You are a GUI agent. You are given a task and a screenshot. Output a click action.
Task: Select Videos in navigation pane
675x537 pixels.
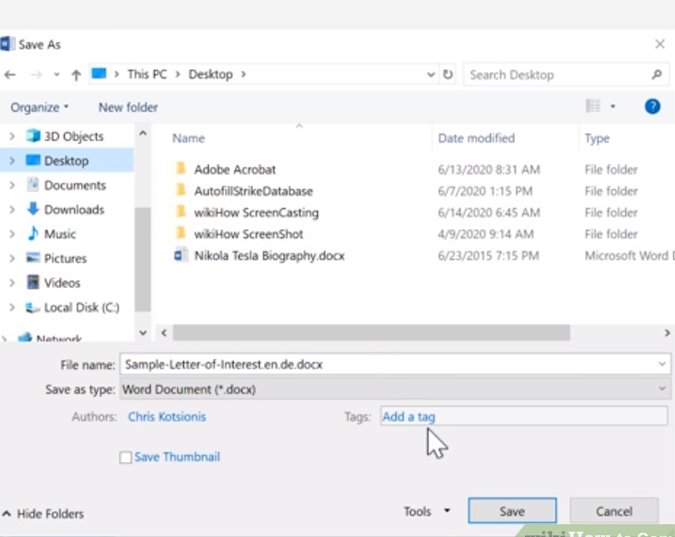[62, 283]
